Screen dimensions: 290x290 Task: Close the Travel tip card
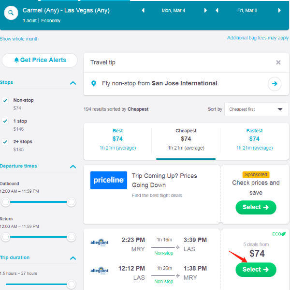click(278, 62)
